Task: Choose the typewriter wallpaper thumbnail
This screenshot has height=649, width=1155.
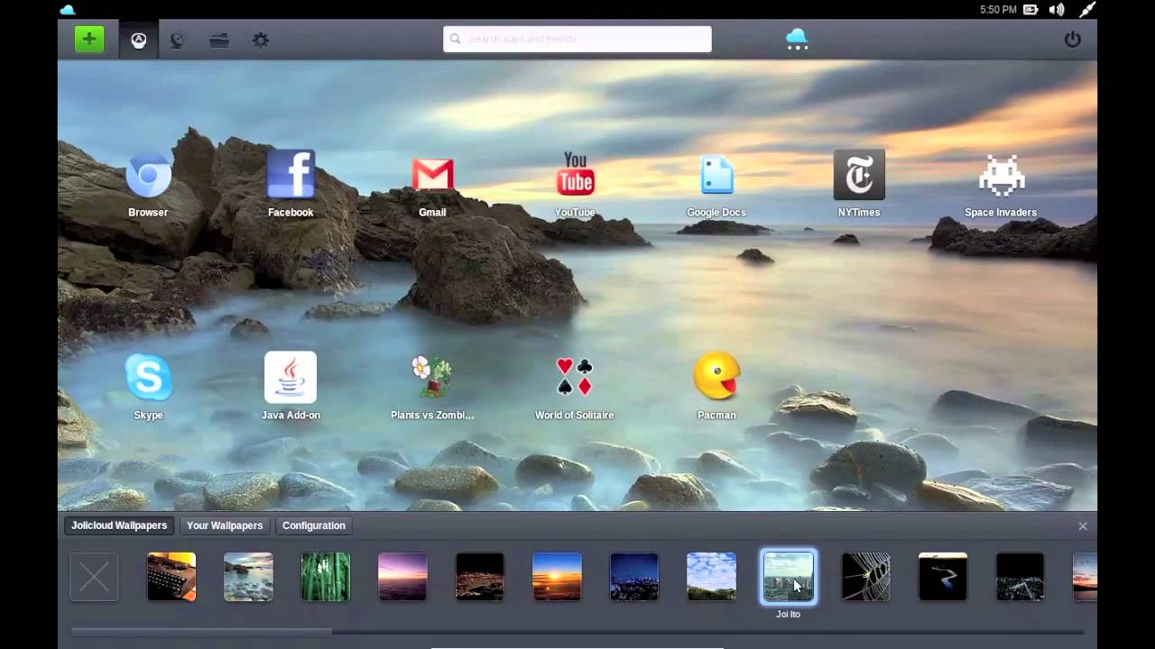Action: pyautogui.click(x=171, y=577)
